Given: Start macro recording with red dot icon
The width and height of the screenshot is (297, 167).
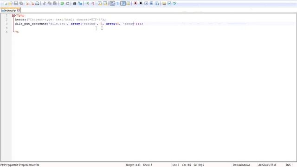Looking at the screenshot, I should tap(136, 3).
